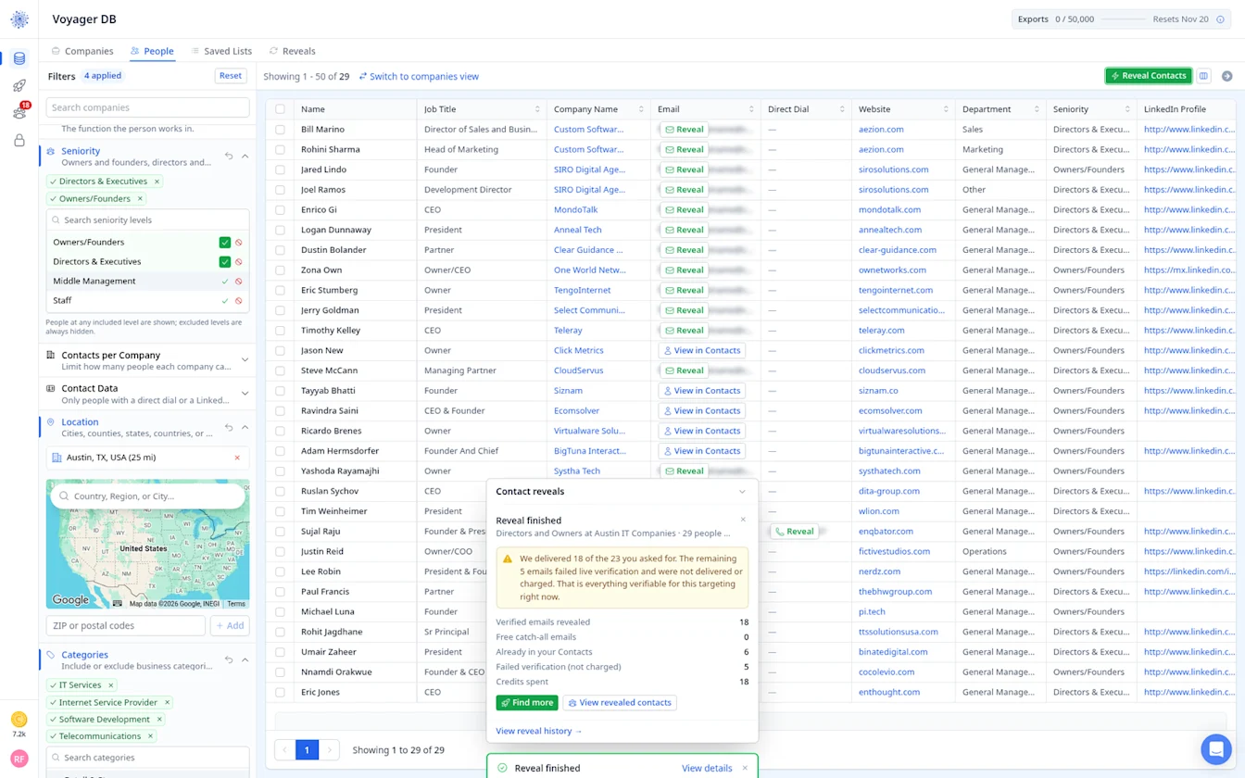Select the checkbox for Eric Jones's row

[280, 692]
